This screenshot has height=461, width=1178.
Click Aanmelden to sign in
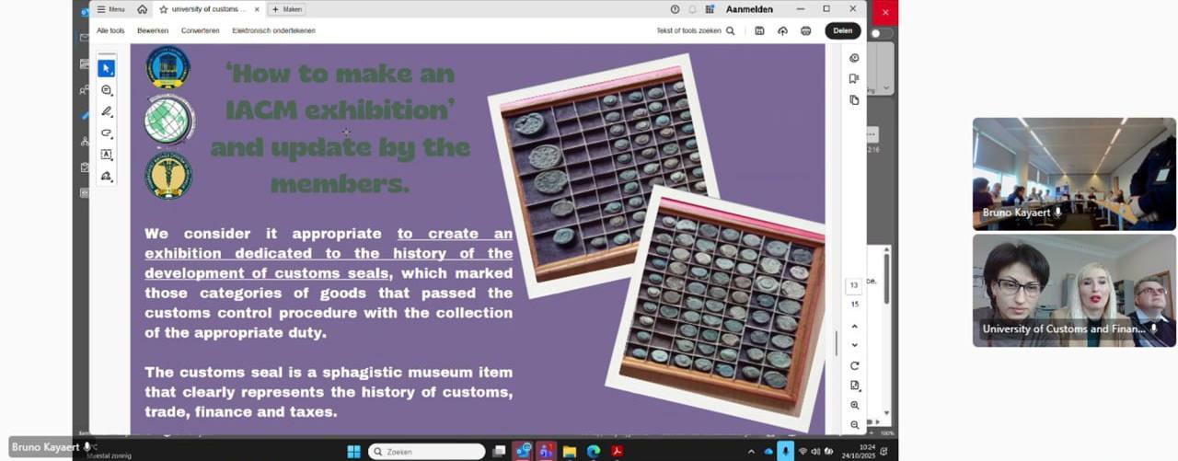pos(749,9)
